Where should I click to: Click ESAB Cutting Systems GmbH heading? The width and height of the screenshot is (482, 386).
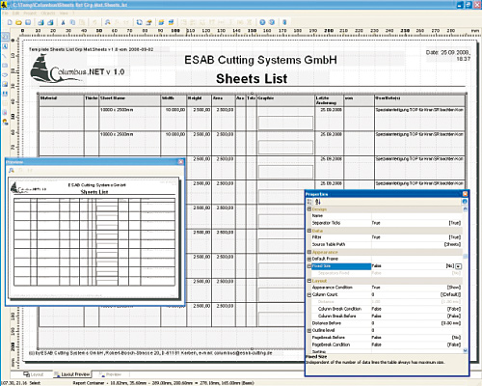260,60
